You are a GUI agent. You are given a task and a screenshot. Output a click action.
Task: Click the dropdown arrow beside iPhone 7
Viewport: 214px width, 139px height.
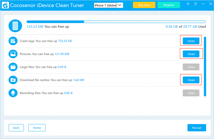[120, 5]
